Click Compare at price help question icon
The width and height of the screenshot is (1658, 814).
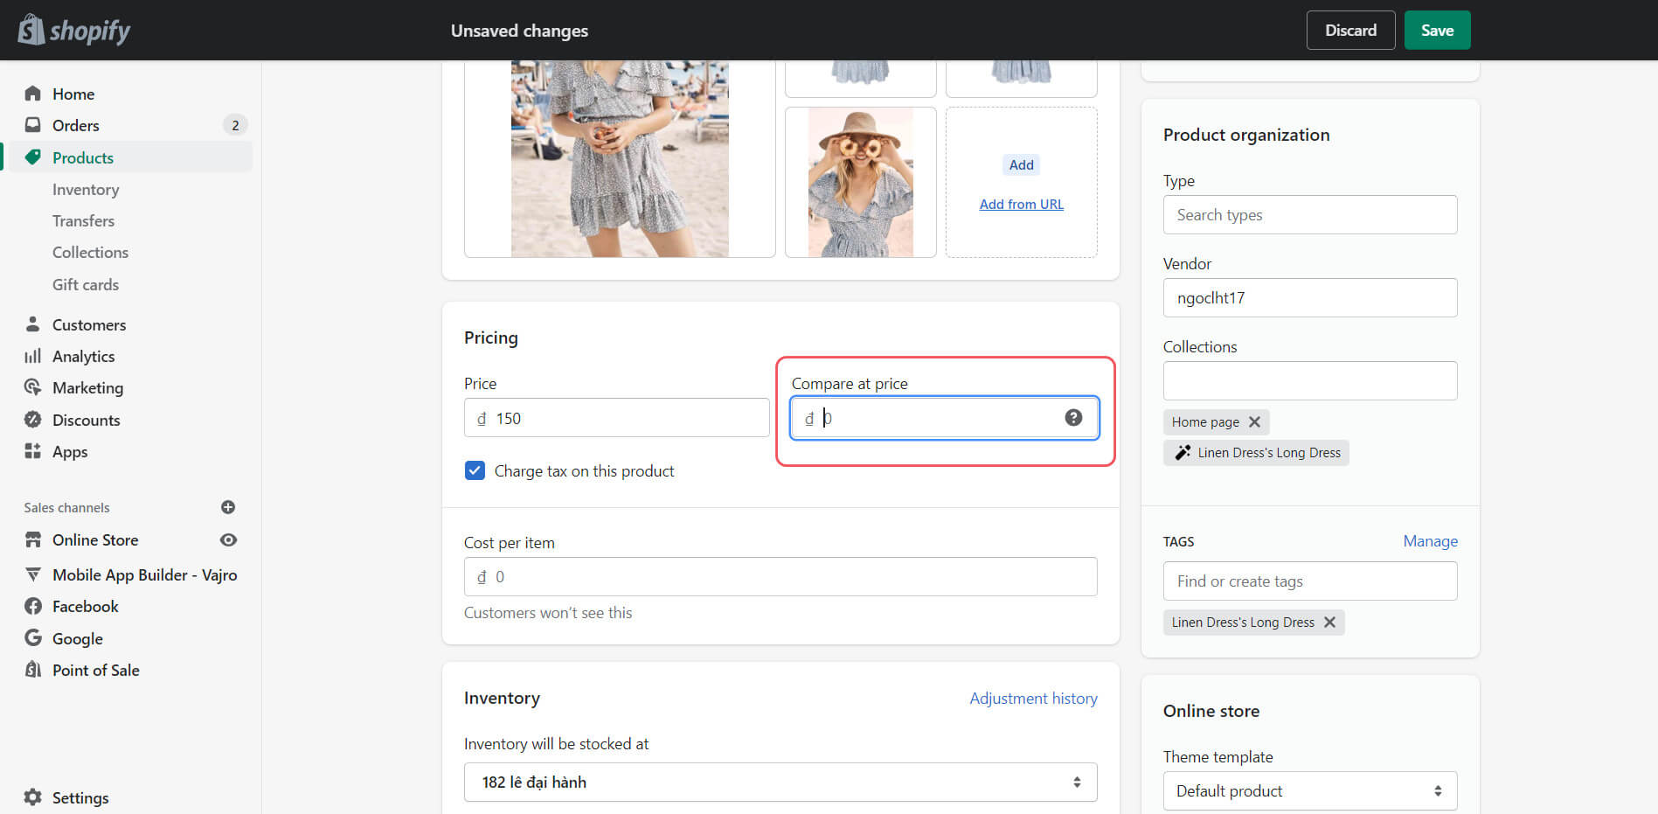pyautogui.click(x=1073, y=418)
